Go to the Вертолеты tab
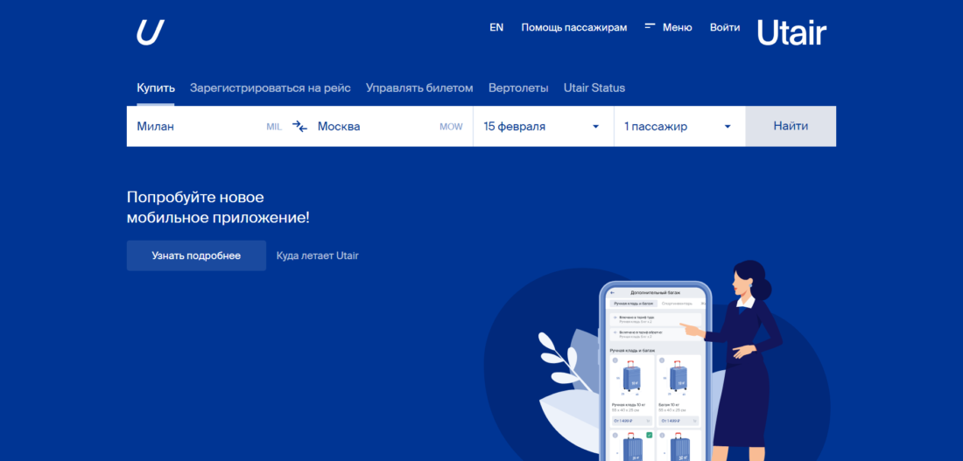The width and height of the screenshot is (963, 461). [518, 87]
